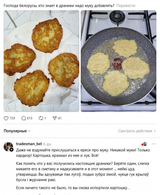Translate the post with the Перевести link
The height and width of the screenshot is (195, 160).
(126, 5)
